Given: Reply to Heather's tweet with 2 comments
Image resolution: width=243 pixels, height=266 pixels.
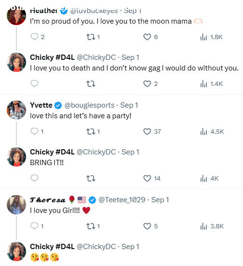Looking at the screenshot, I should (38, 37).
